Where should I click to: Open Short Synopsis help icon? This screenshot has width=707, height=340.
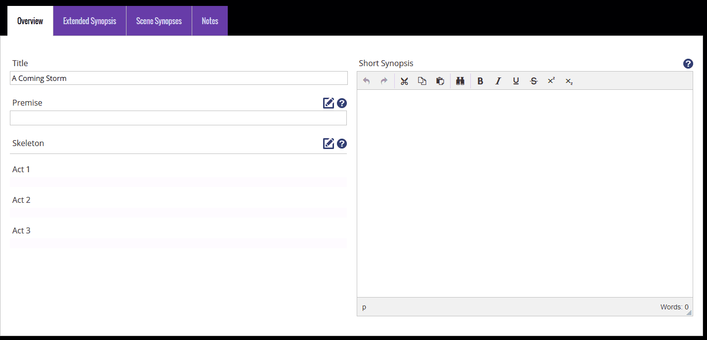click(x=688, y=64)
